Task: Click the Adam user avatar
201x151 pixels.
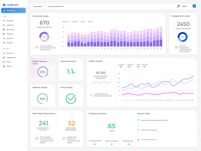Action: click(x=194, y=6)
